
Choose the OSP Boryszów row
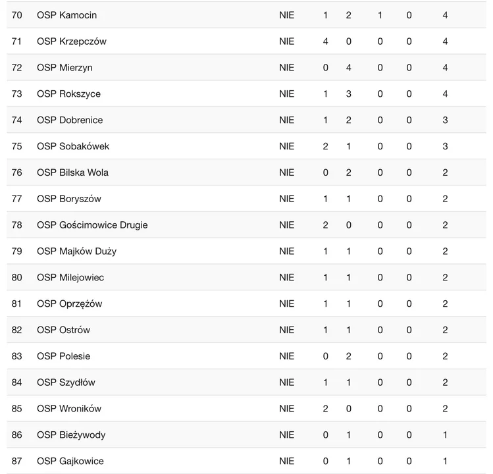(x=246, y=199)
